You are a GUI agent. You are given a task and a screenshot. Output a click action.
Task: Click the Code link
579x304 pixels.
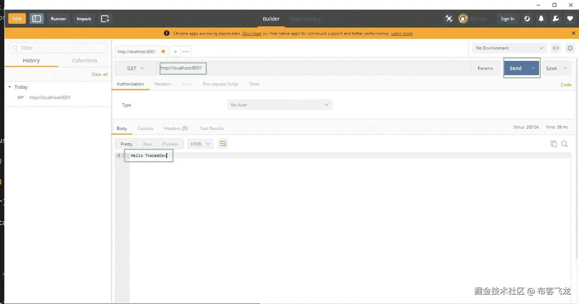click(x=566, y=85)
